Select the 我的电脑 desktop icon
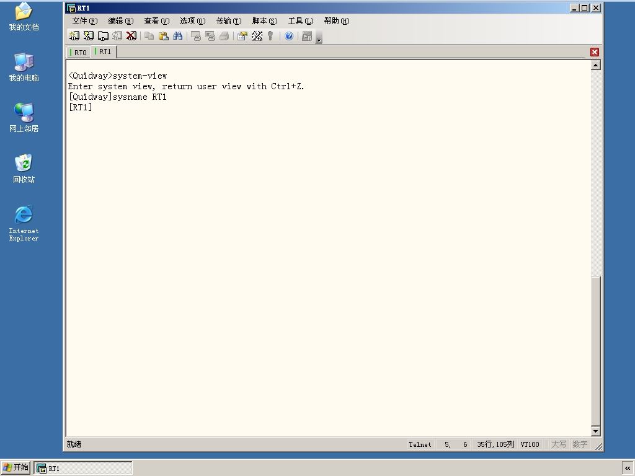Image resolution: width=635 pixels, height=476 pixels. pyautogui.click(x=24, y=67)
